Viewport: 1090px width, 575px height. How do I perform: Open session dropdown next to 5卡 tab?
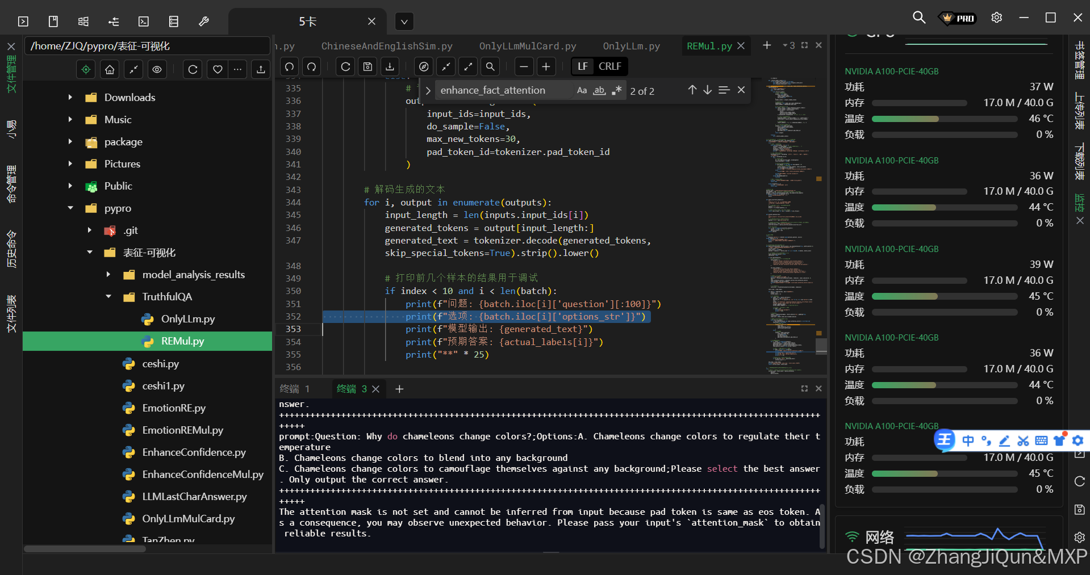tap(404, 22)
